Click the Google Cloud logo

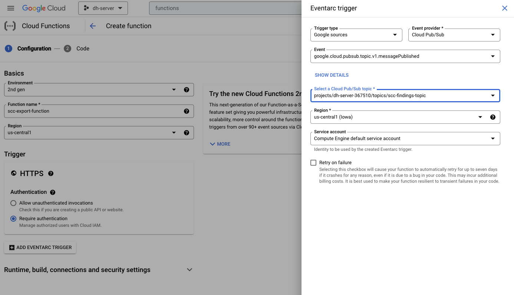click(x=44, y=8)
